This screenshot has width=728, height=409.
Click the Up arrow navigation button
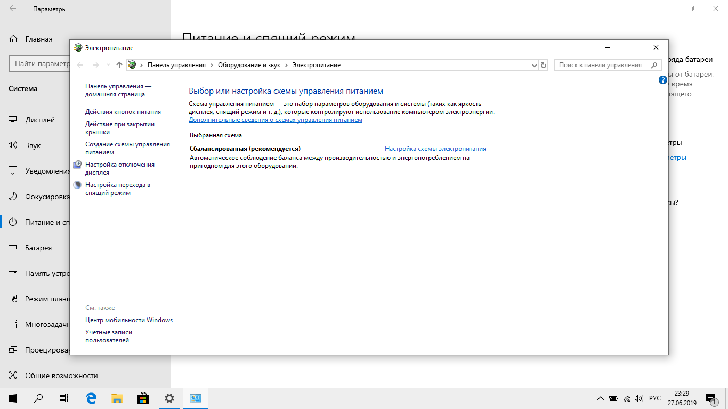coord(119,65)
